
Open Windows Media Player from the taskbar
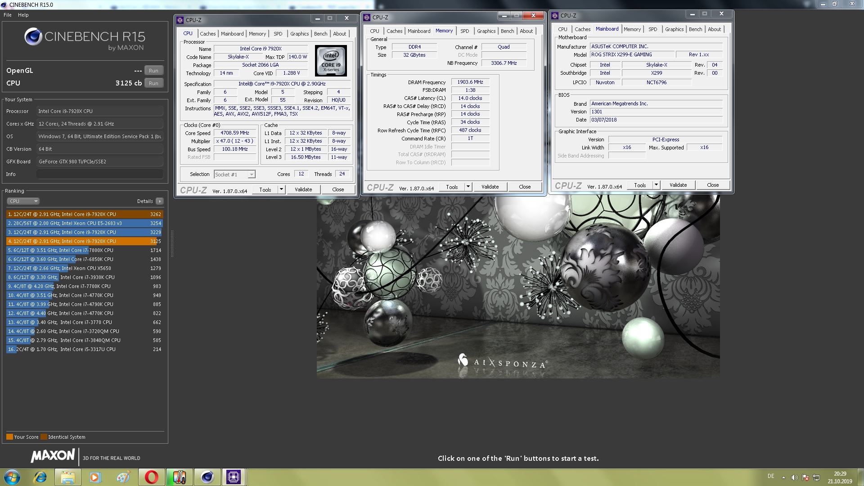click(95, 477)
